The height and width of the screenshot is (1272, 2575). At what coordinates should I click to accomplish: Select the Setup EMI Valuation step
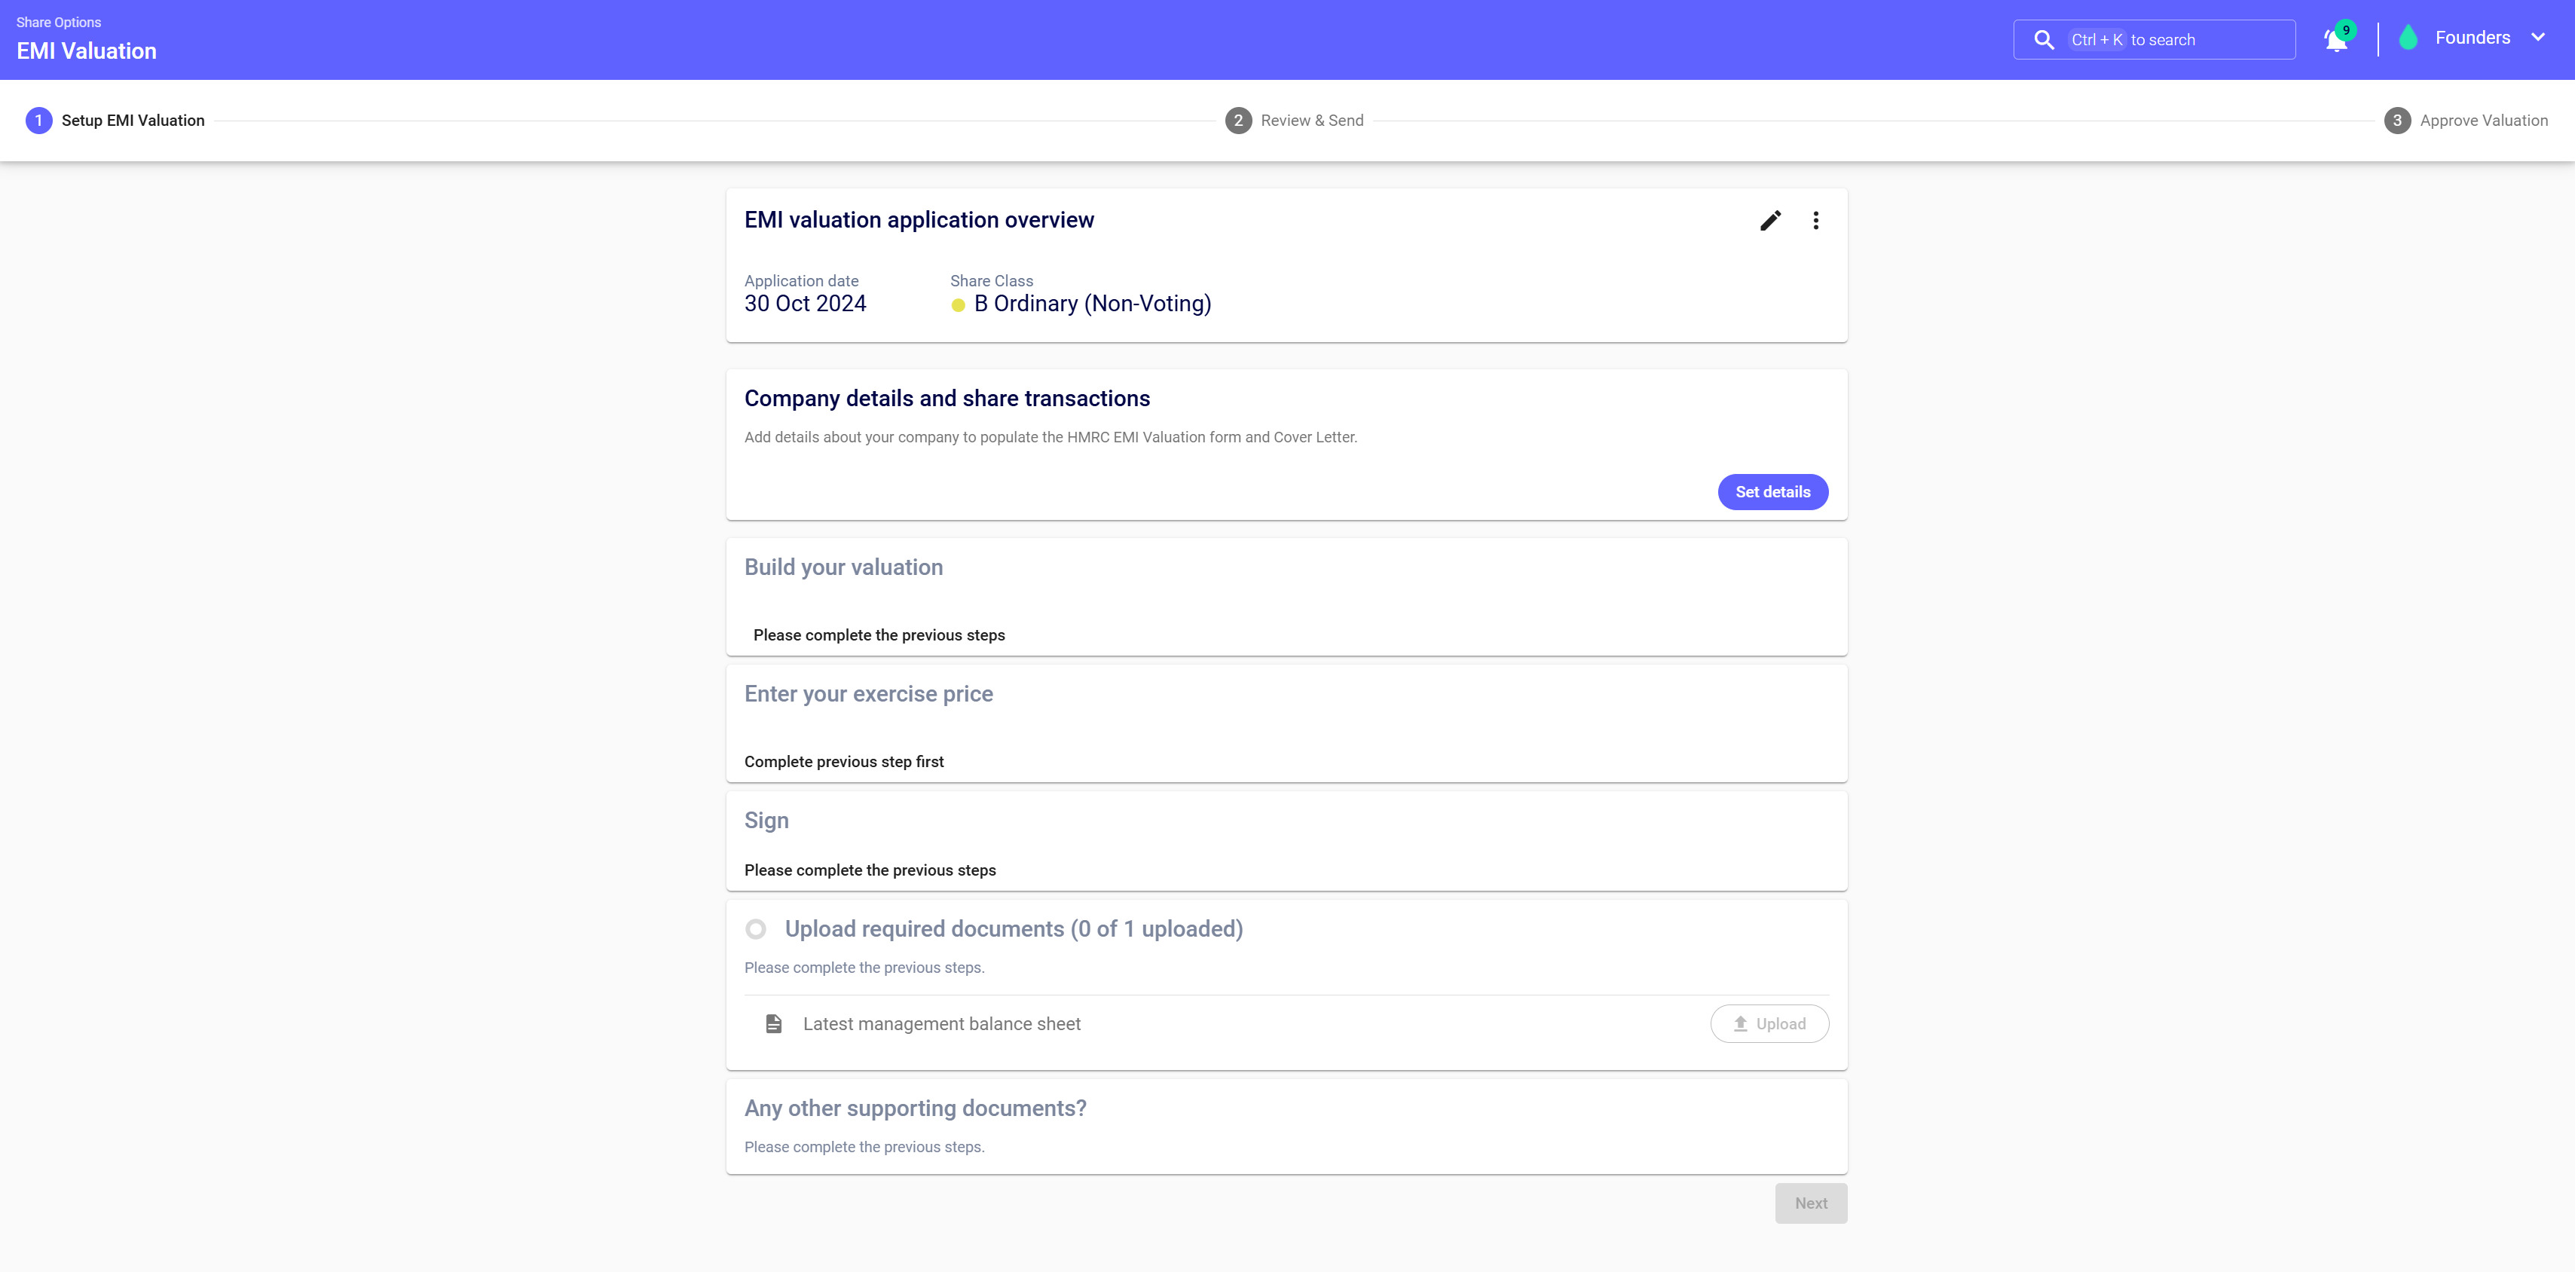pyautogui.click(x=133, y=121)
